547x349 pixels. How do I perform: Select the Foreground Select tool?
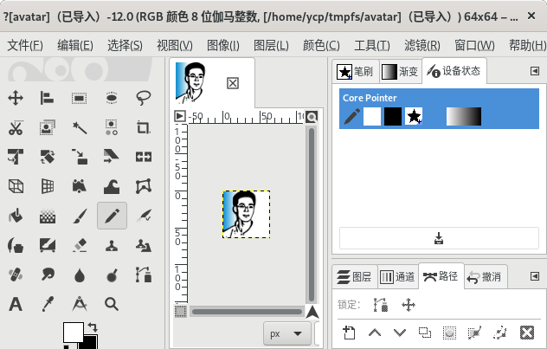tap(48, 127)
